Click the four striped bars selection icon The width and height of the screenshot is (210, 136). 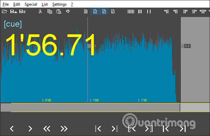131,12
